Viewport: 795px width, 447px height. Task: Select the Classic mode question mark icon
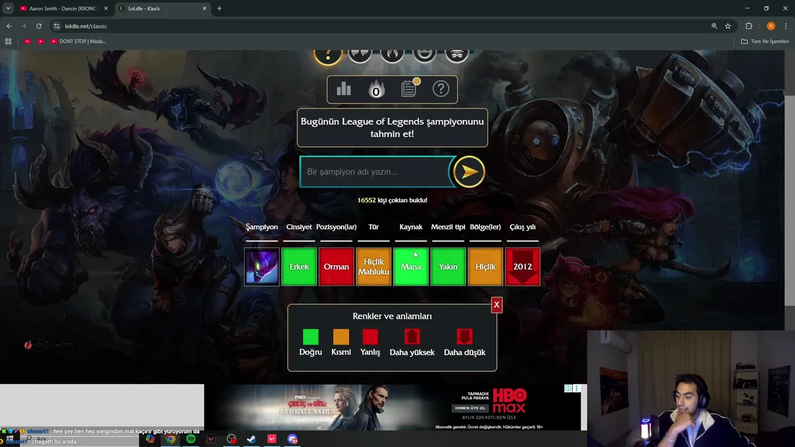328,56
